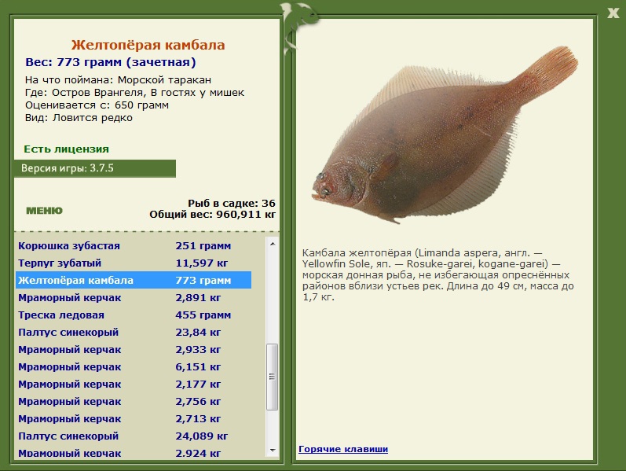The width and height of the screenshot is (626, 471).
Task: Select Мраморный керчак 2,924 кг row
Action: [x=134, y=453]
